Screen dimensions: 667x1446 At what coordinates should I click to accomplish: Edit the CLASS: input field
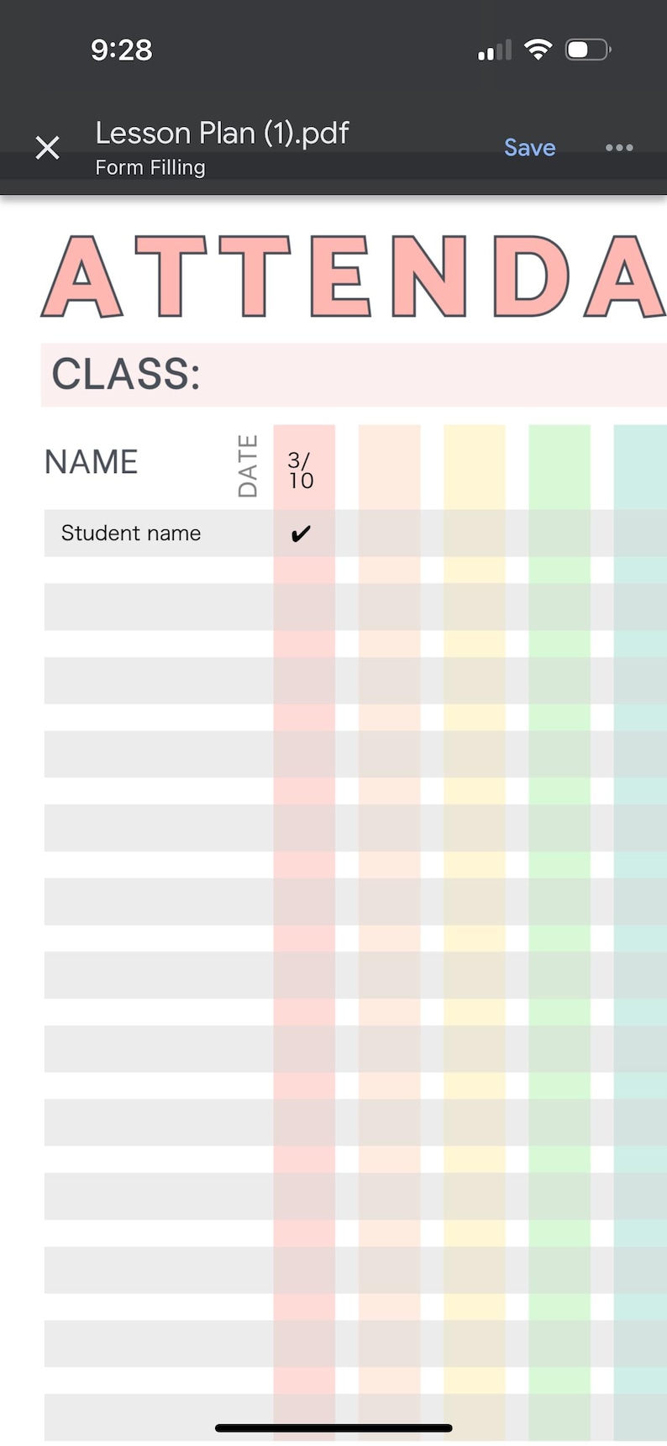[x=354, y=375]
